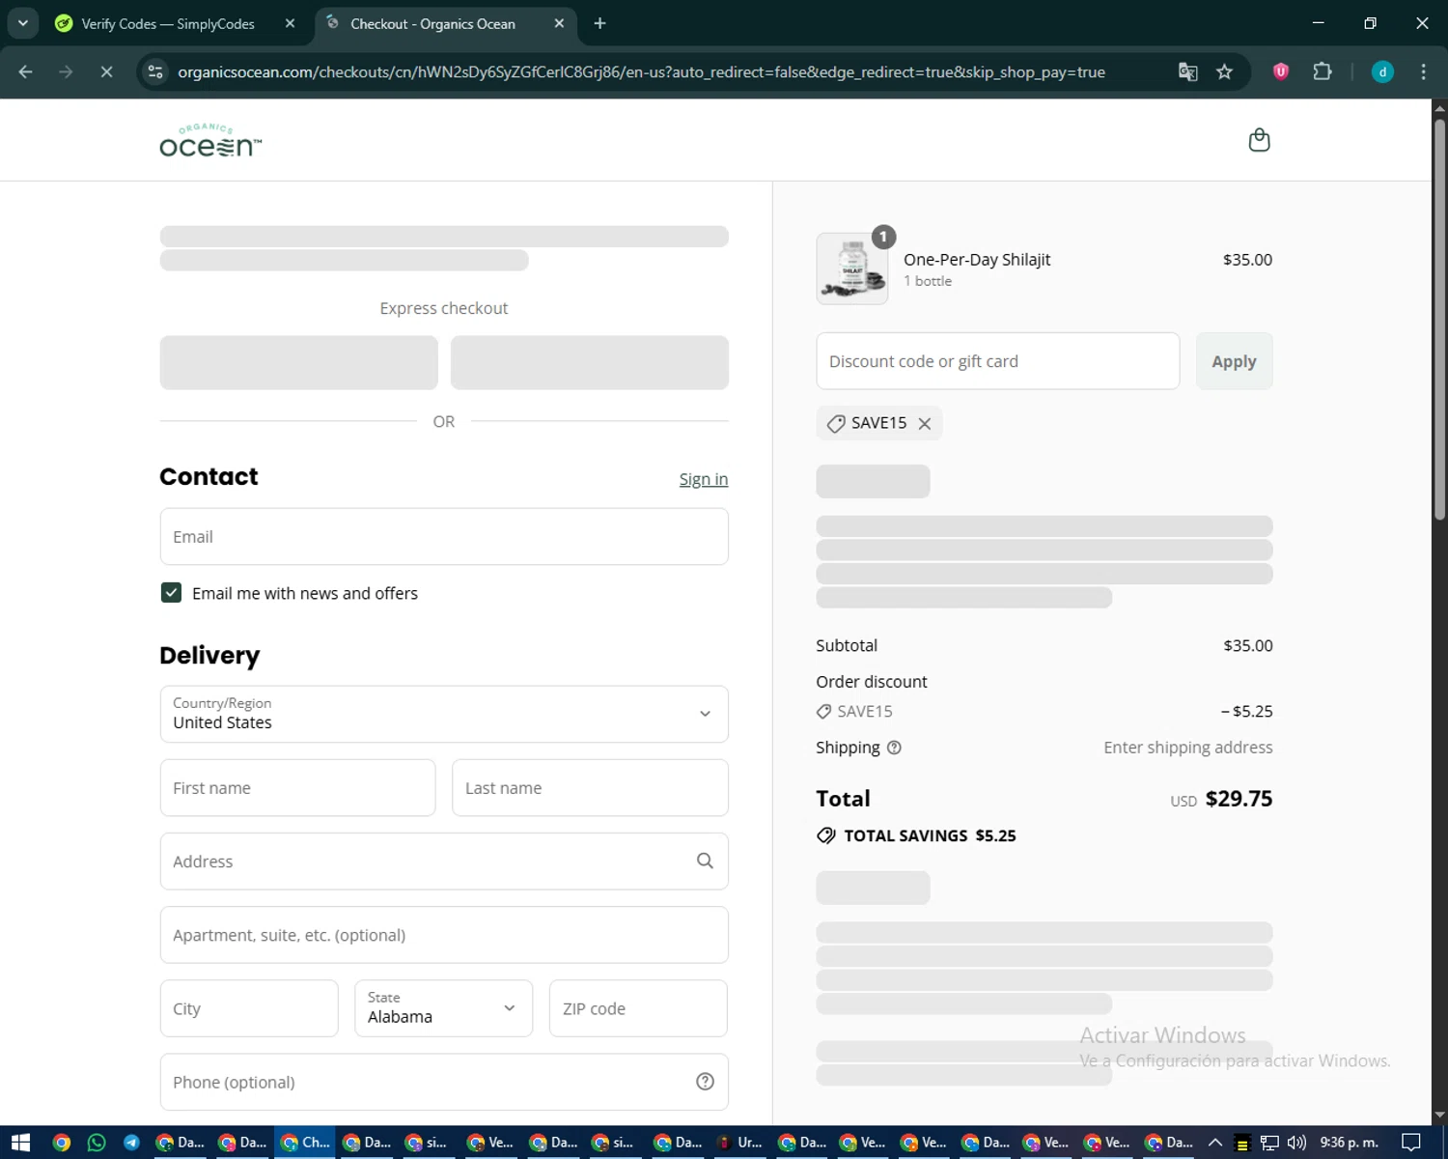Click the First name field
Image resolution: width=1448 pixels, height=1159 pixels.
(x=297, y=787)
